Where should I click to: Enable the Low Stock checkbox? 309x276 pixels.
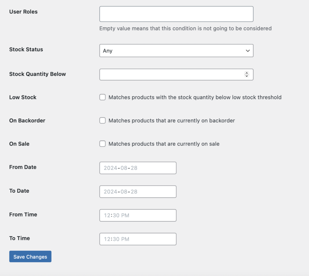coord(103,97)
